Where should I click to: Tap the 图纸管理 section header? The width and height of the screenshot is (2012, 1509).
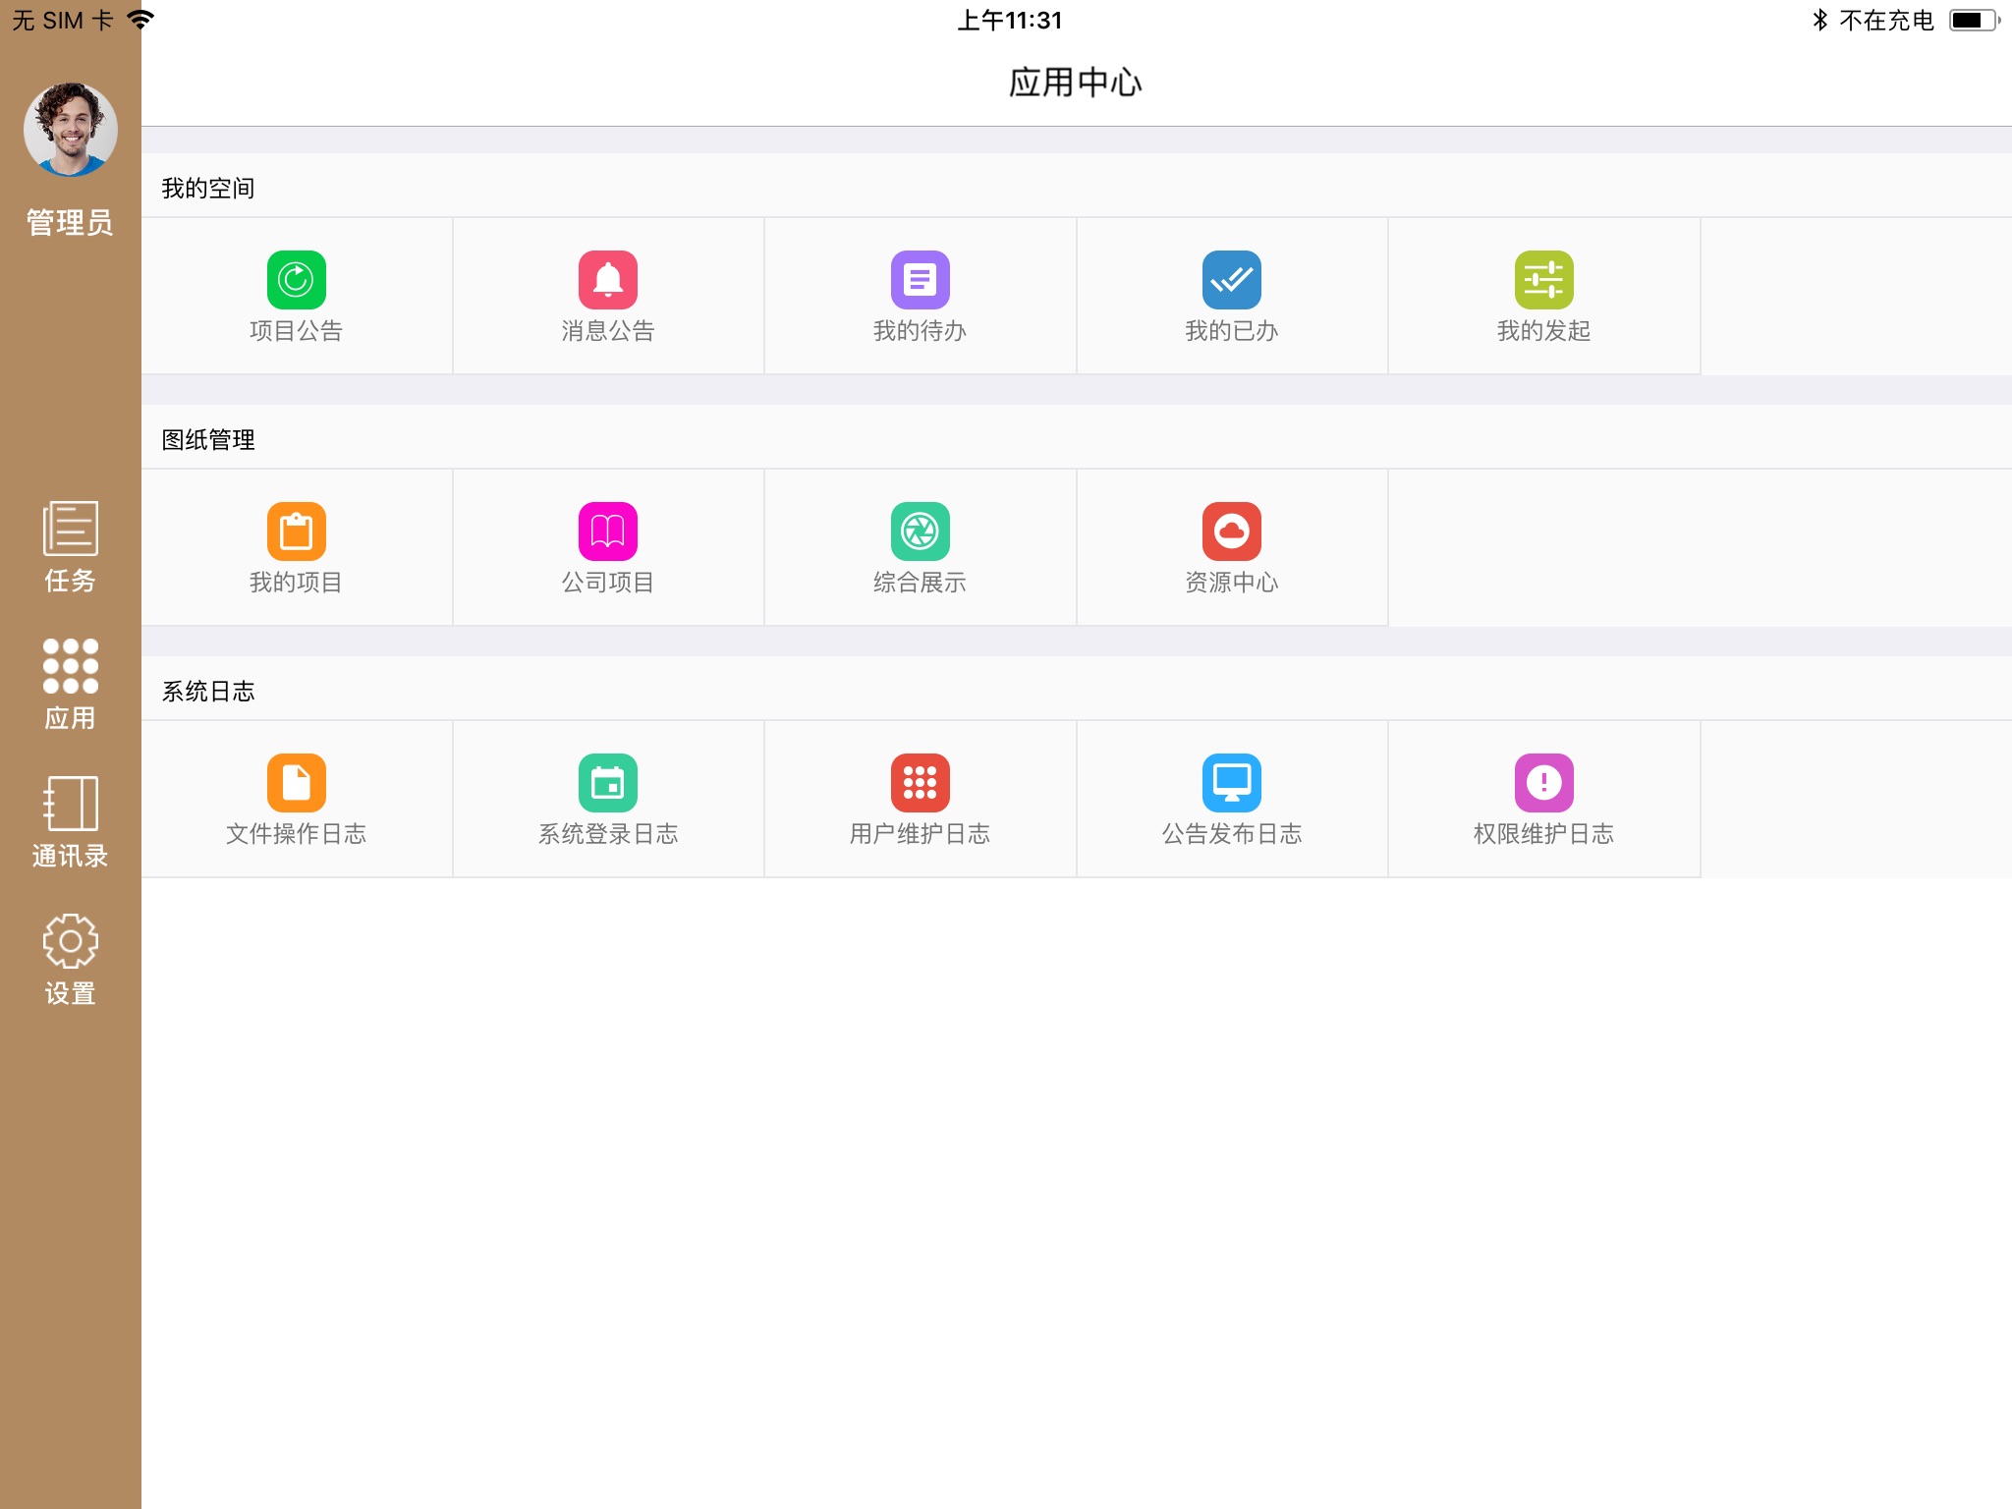click(208, 439)
